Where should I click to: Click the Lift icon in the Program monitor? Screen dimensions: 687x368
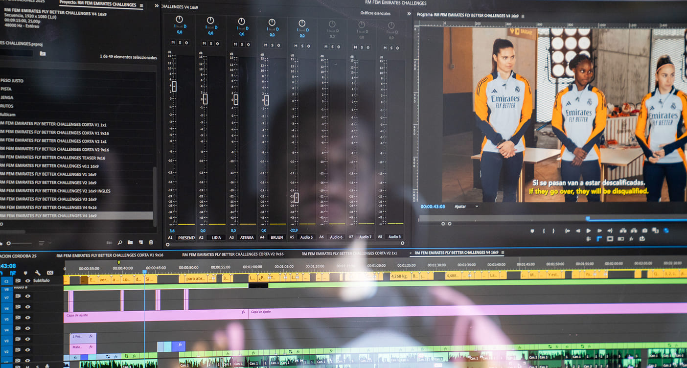click(x=623, y=230)
